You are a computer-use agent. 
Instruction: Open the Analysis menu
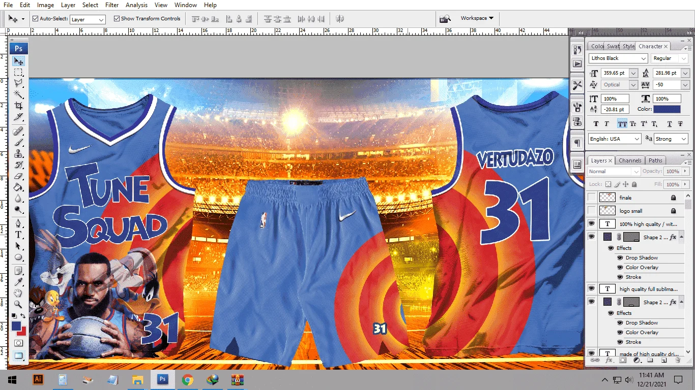coord(136,5)
